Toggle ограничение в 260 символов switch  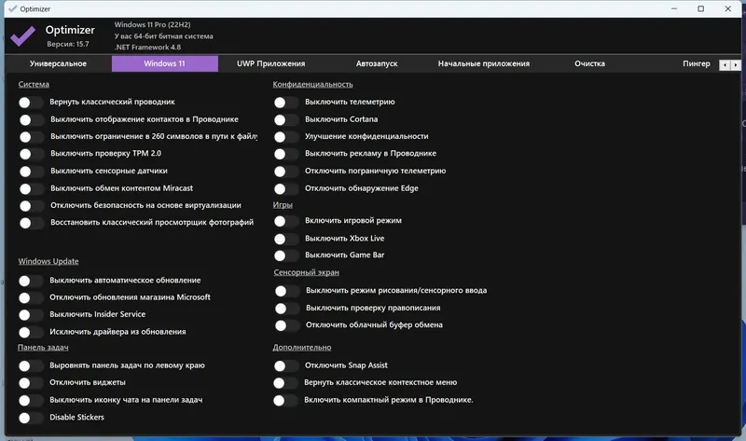(x=32, y=137)
